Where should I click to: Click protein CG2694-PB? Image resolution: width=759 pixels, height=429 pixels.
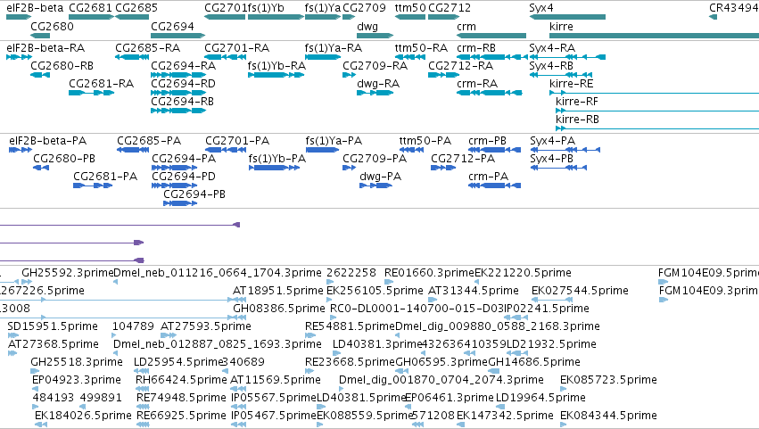194,195
